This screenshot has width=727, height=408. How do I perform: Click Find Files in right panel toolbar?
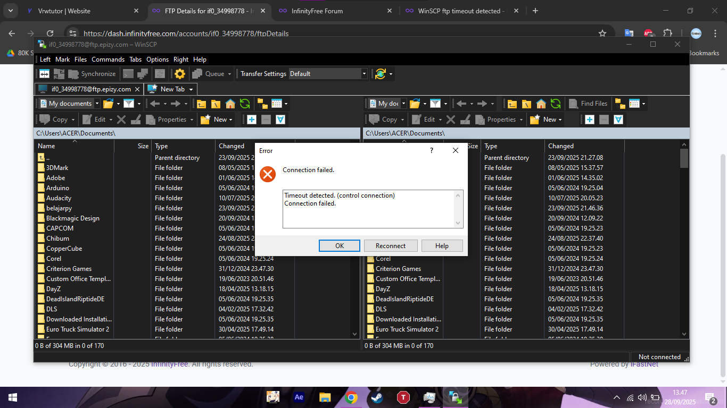[588, 104]
